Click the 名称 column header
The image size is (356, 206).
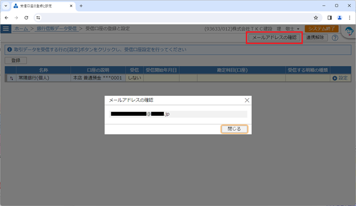tap(43, 70)
